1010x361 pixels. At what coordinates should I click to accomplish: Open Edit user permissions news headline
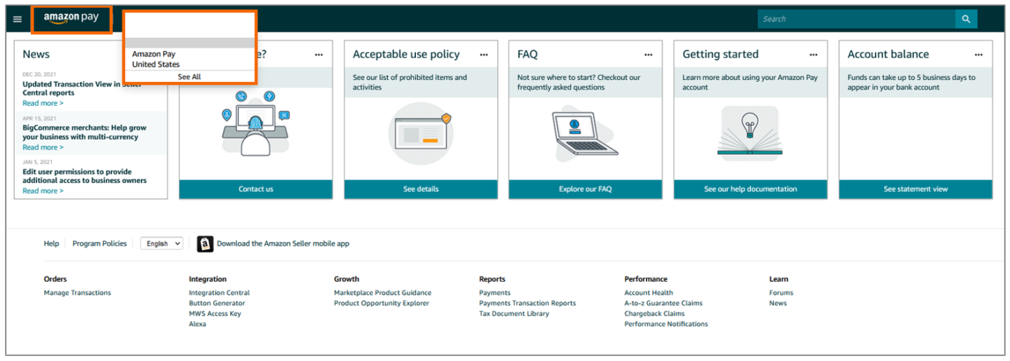pos(84,176)
